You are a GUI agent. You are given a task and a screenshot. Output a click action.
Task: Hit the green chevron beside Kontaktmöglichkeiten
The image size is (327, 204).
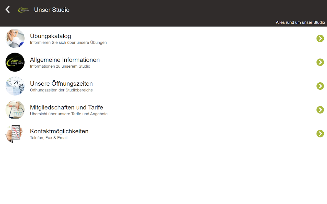coord(320,134)
